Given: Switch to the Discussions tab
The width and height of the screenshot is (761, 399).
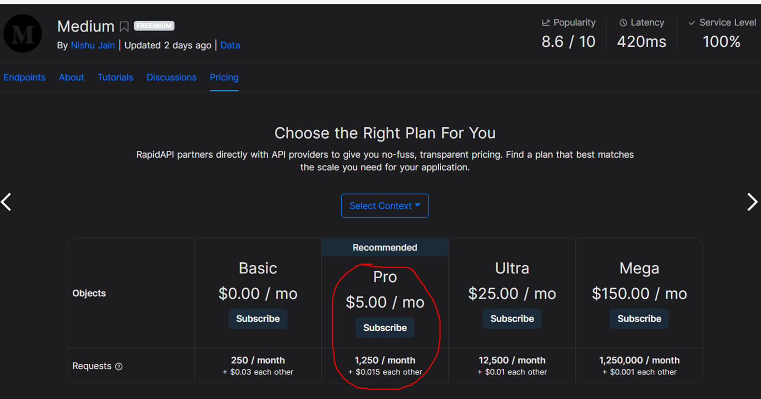Looking at the screenshot, I should tap(171, 77).
